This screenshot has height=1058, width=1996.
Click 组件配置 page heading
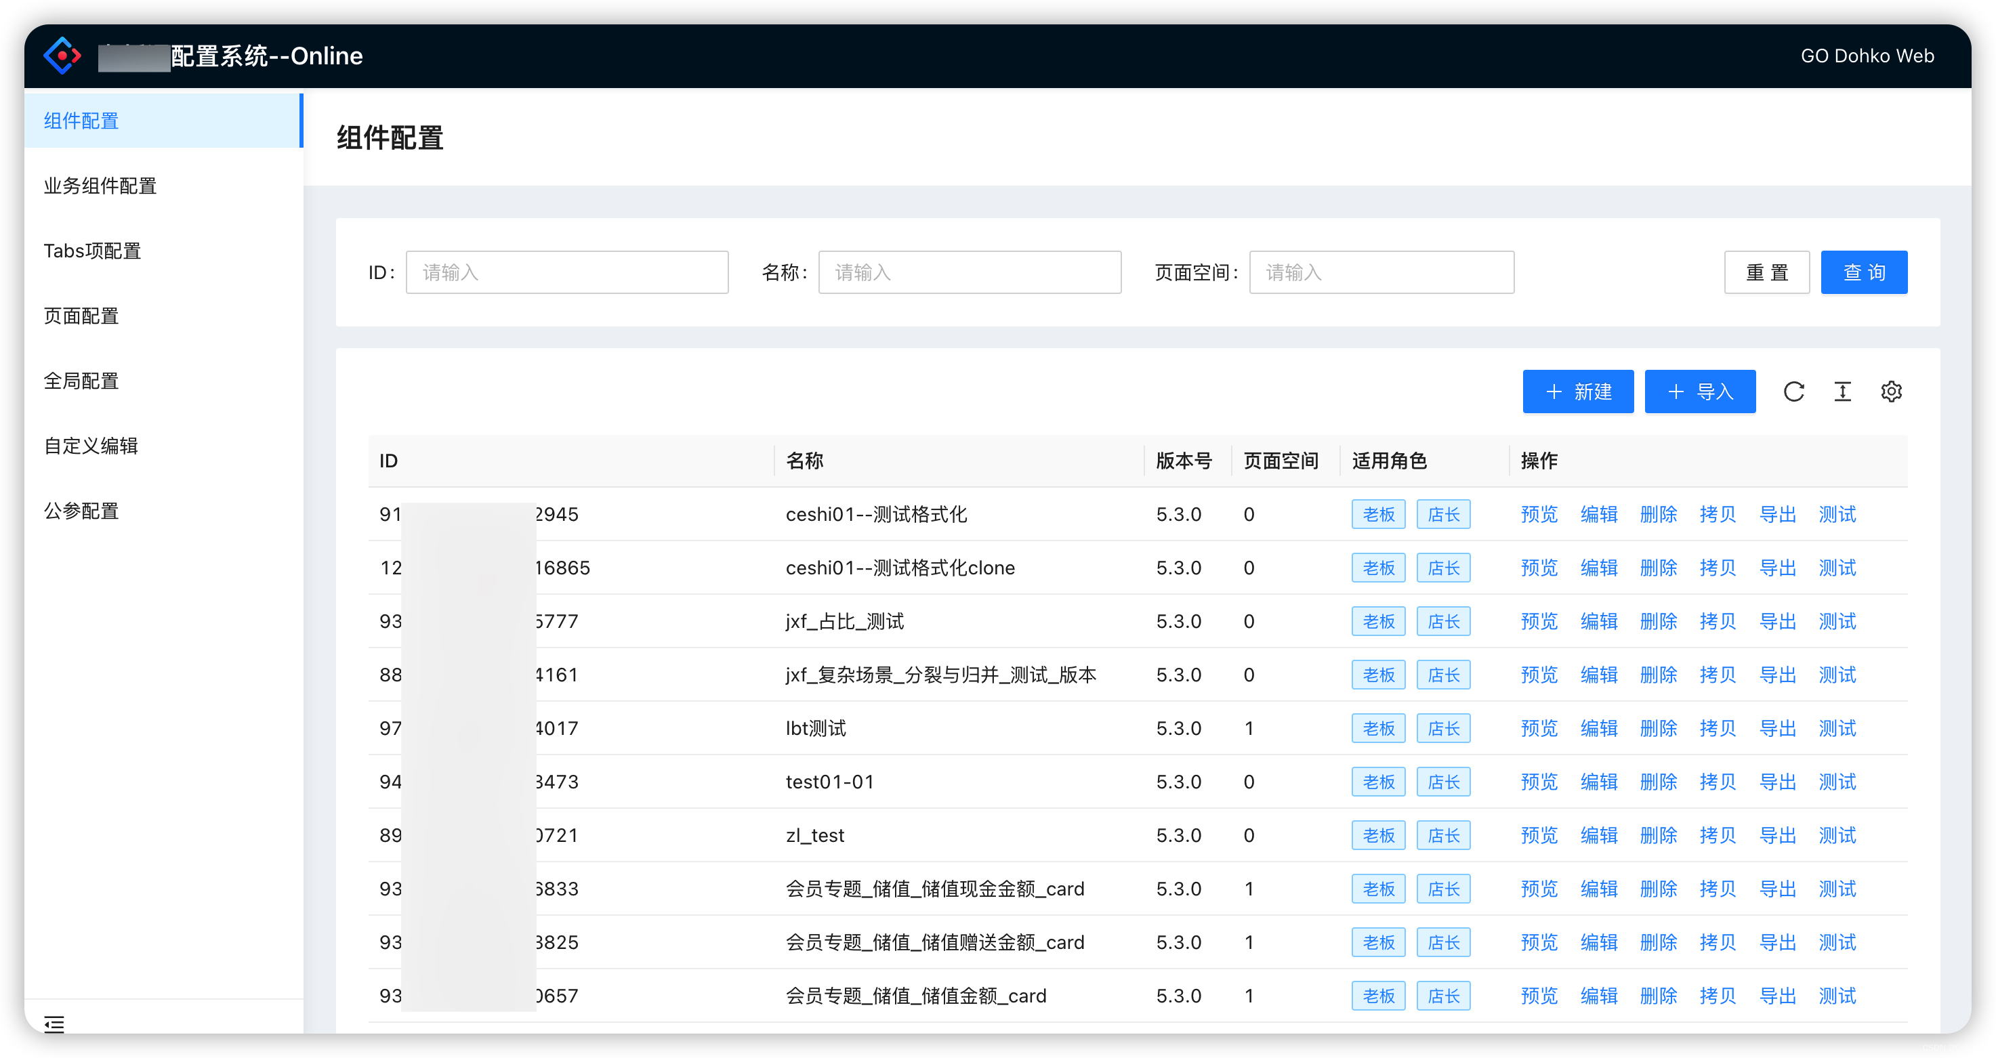coord(390,138)
